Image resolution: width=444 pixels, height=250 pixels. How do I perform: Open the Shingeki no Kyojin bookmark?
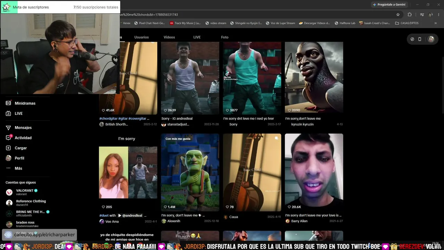pos(246,23)
